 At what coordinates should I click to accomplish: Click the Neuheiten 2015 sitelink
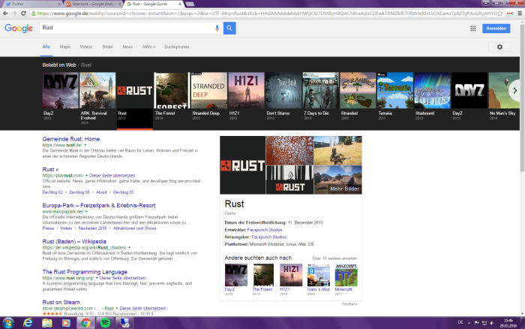click(93, 228)
